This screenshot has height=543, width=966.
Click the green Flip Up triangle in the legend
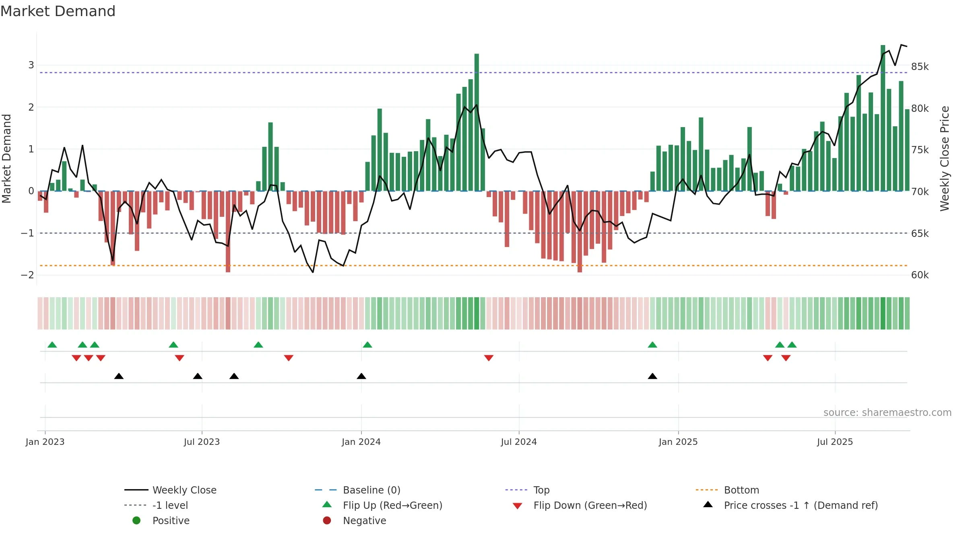pyautogui.click(x=327, y=504)
